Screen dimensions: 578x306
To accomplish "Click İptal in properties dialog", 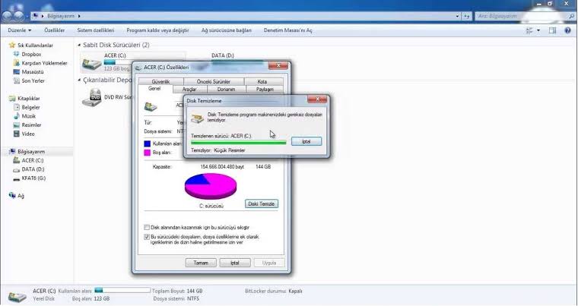I will click(x=235, y=263).
